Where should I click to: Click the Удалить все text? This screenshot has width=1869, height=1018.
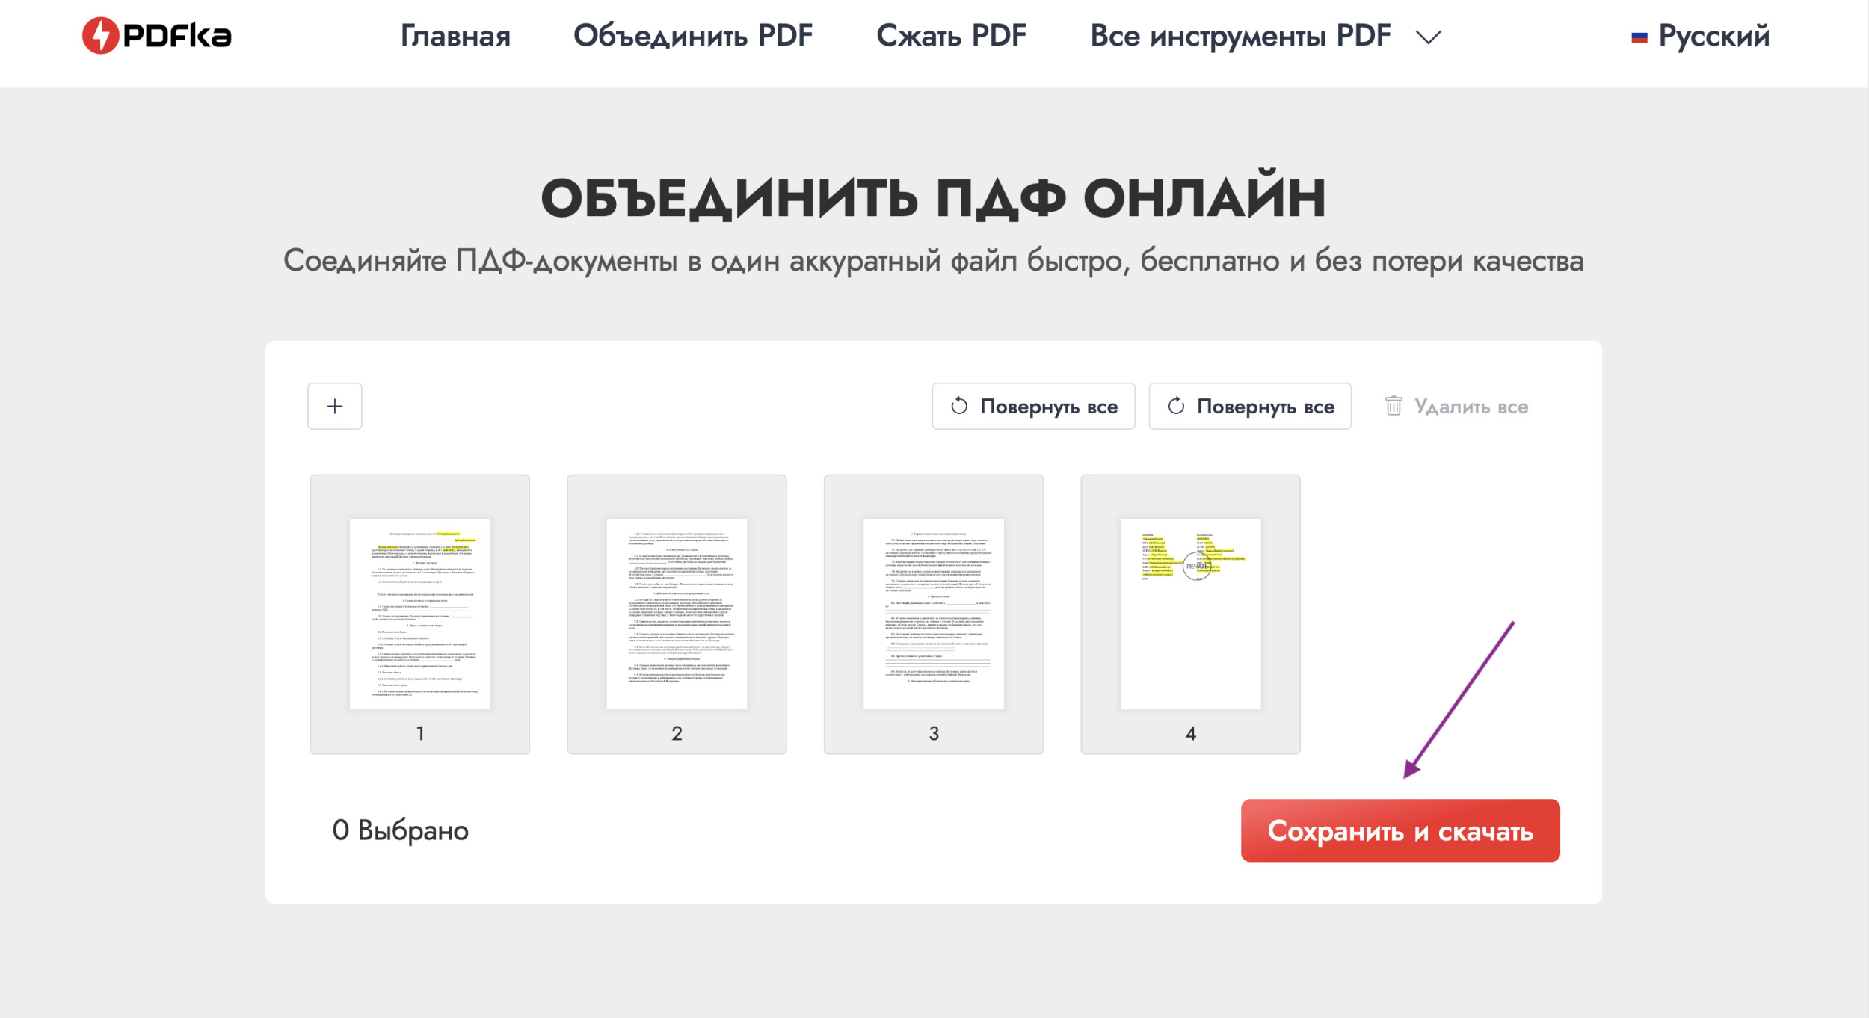(x=1471, y=407)
